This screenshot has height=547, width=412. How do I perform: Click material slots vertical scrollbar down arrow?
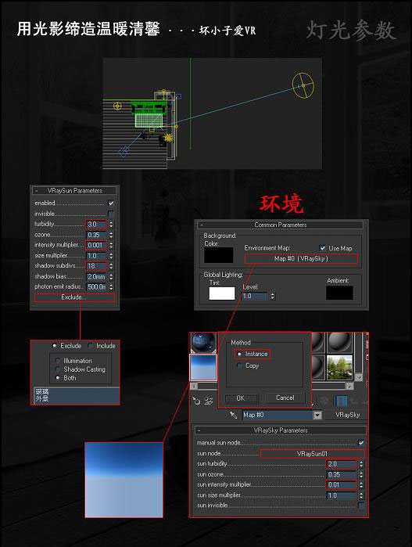tap(359, 377)
